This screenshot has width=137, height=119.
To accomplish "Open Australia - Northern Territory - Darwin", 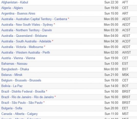I will coord(27,30).
